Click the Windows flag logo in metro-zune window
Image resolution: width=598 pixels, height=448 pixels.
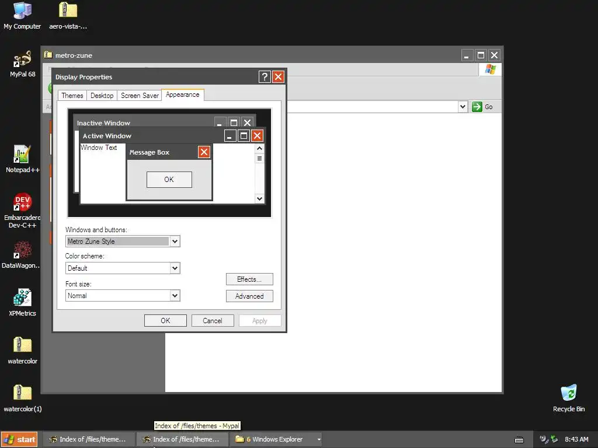(x=491, y=69)
